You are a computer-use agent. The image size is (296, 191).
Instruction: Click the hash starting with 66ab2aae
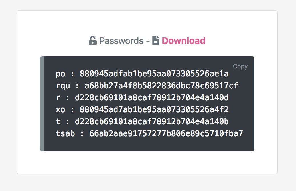(x=166, y=134)
